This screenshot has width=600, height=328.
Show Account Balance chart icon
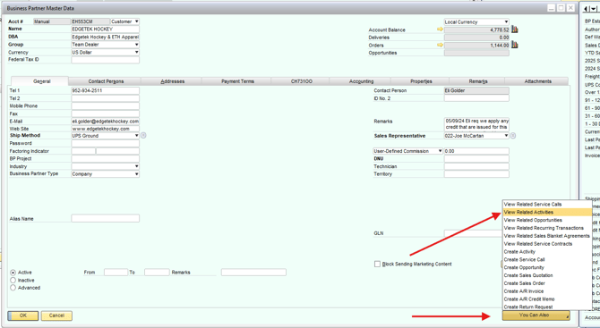[515, 29]
